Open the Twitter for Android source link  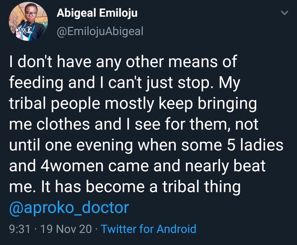pyautogui.click(x=148, y=229)
